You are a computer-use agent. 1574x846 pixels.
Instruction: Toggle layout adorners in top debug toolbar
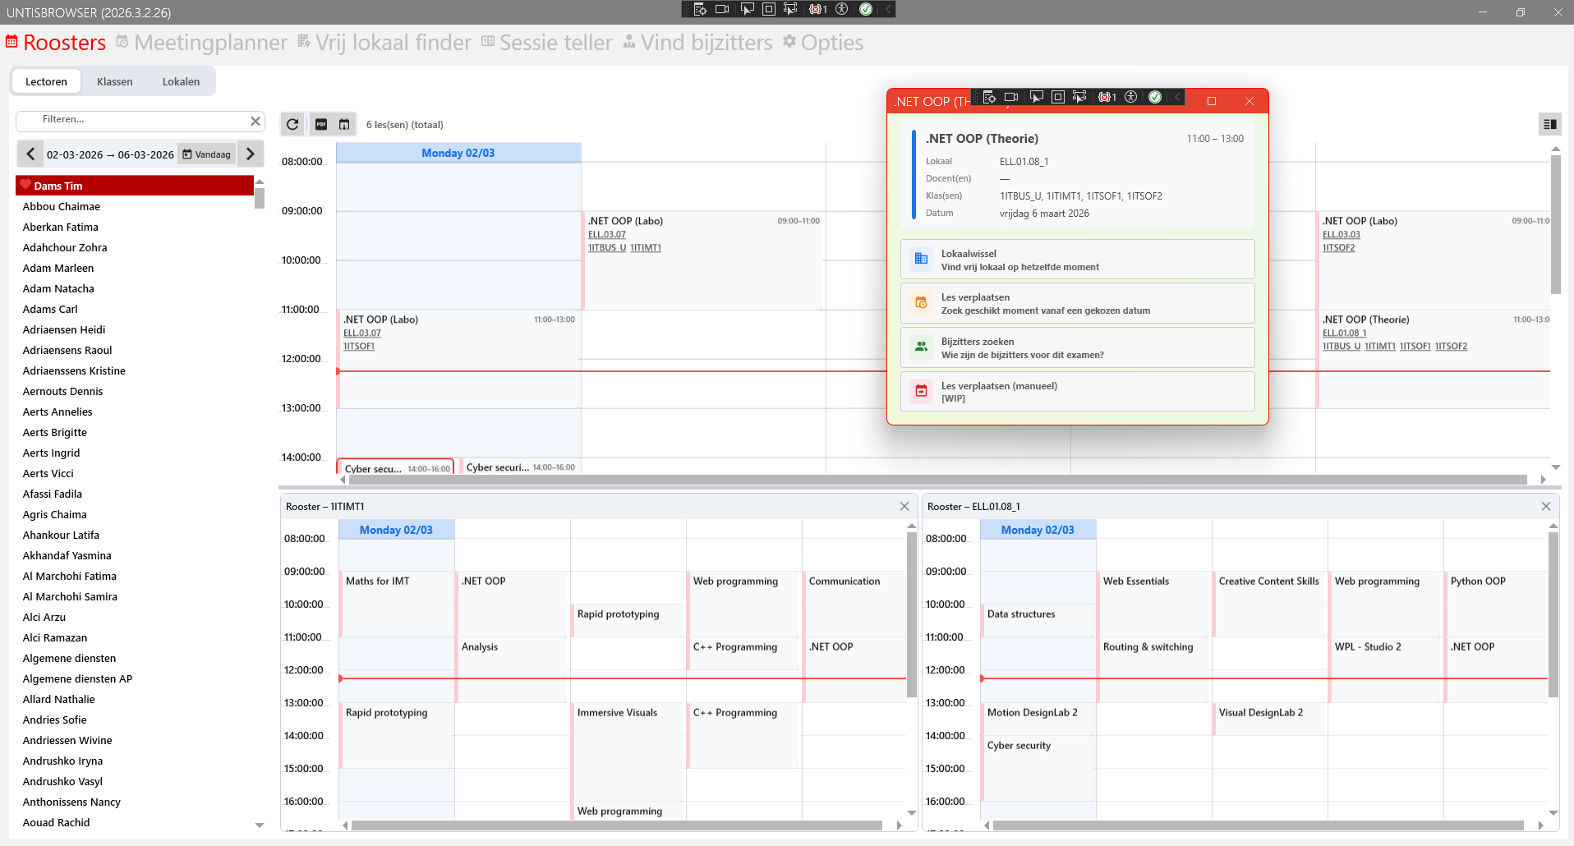coord(769,9)
